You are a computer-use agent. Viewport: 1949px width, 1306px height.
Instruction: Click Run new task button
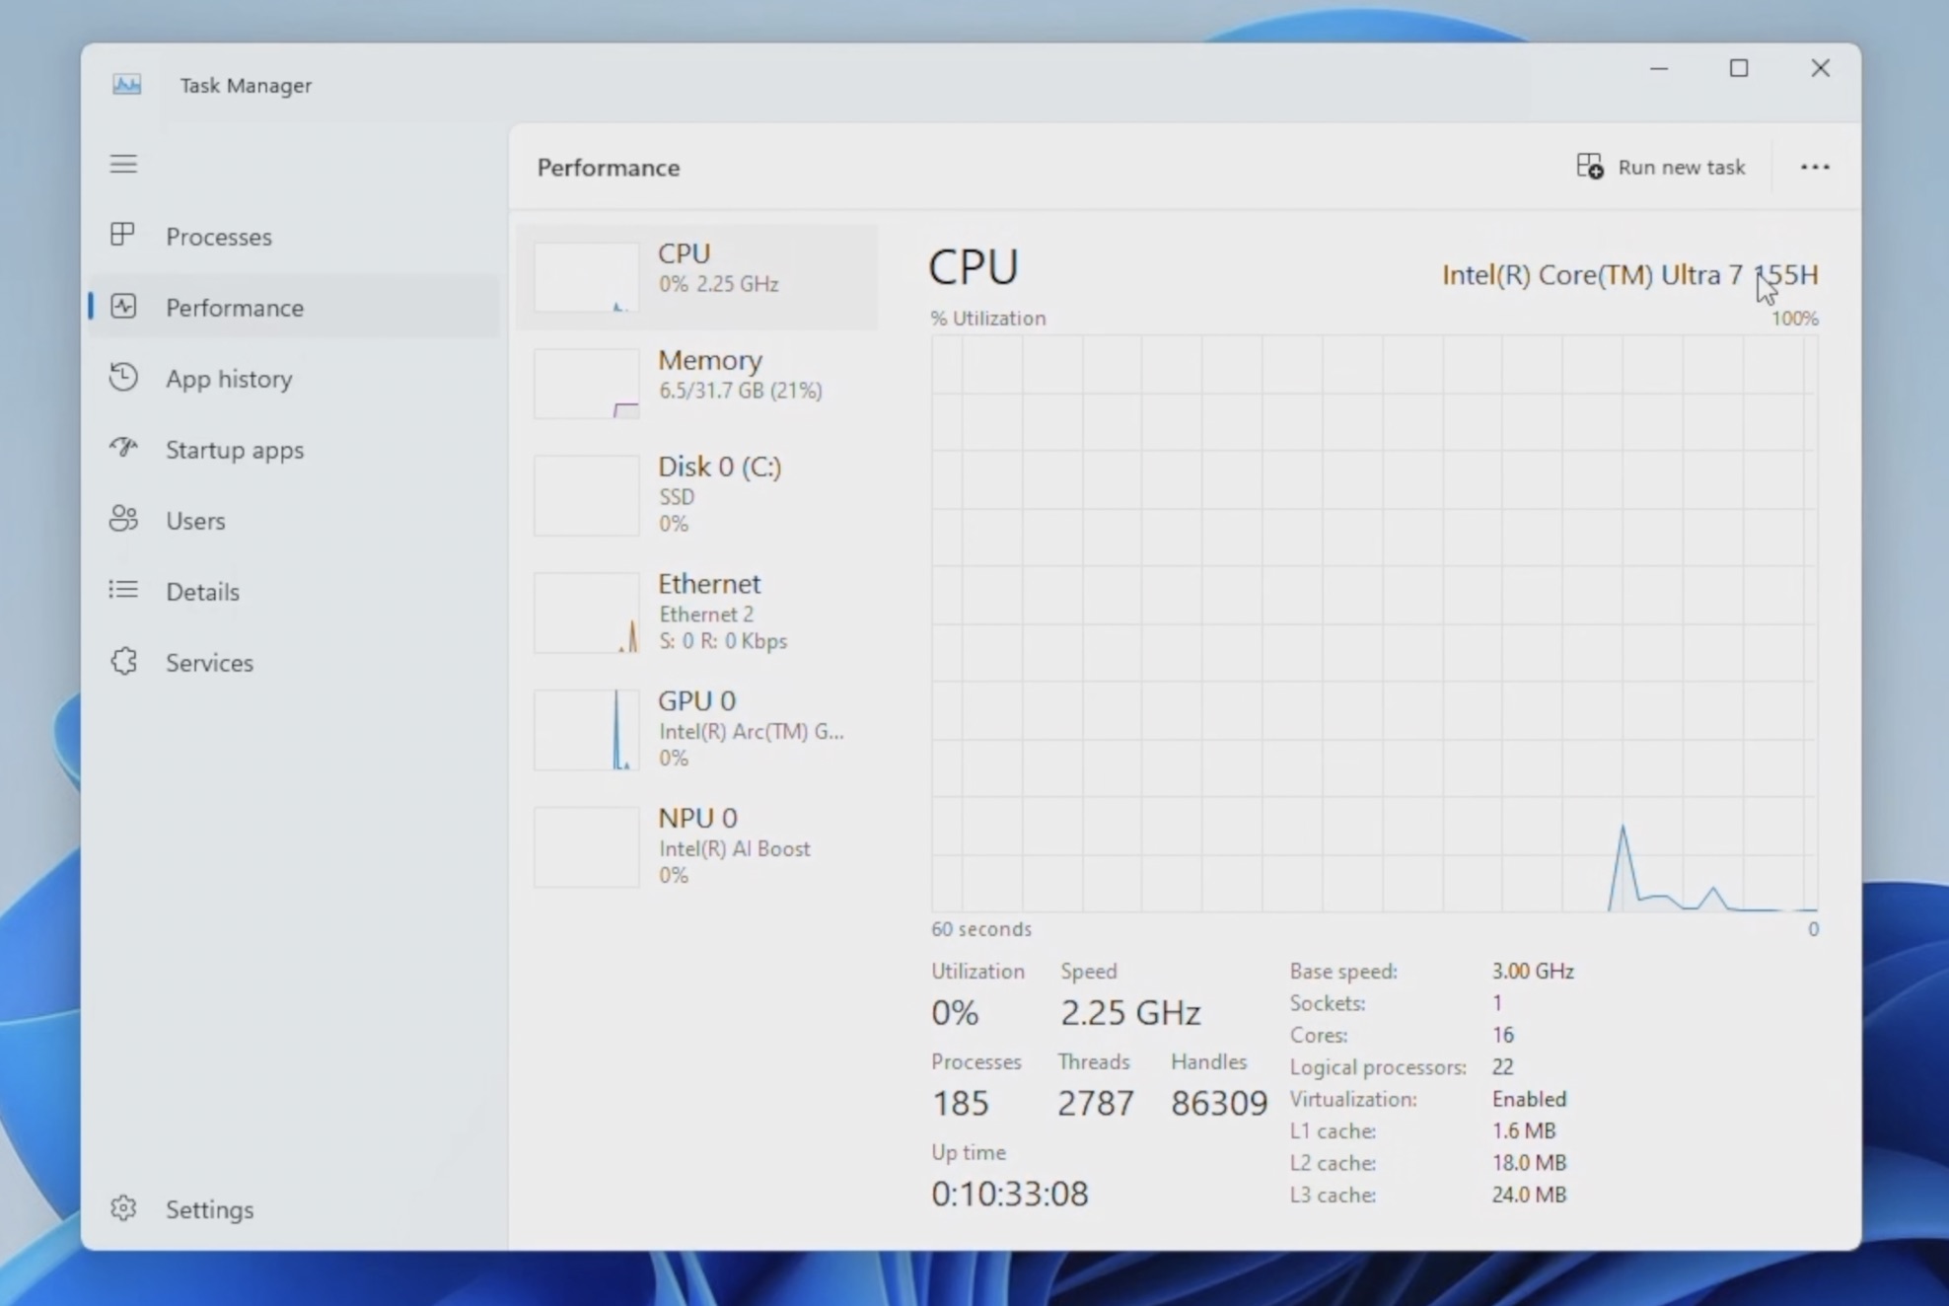click(x=1661, y=167)
